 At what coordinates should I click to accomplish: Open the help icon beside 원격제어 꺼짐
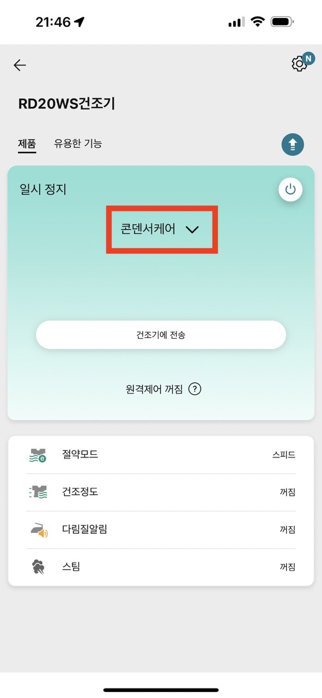(195, 389)
